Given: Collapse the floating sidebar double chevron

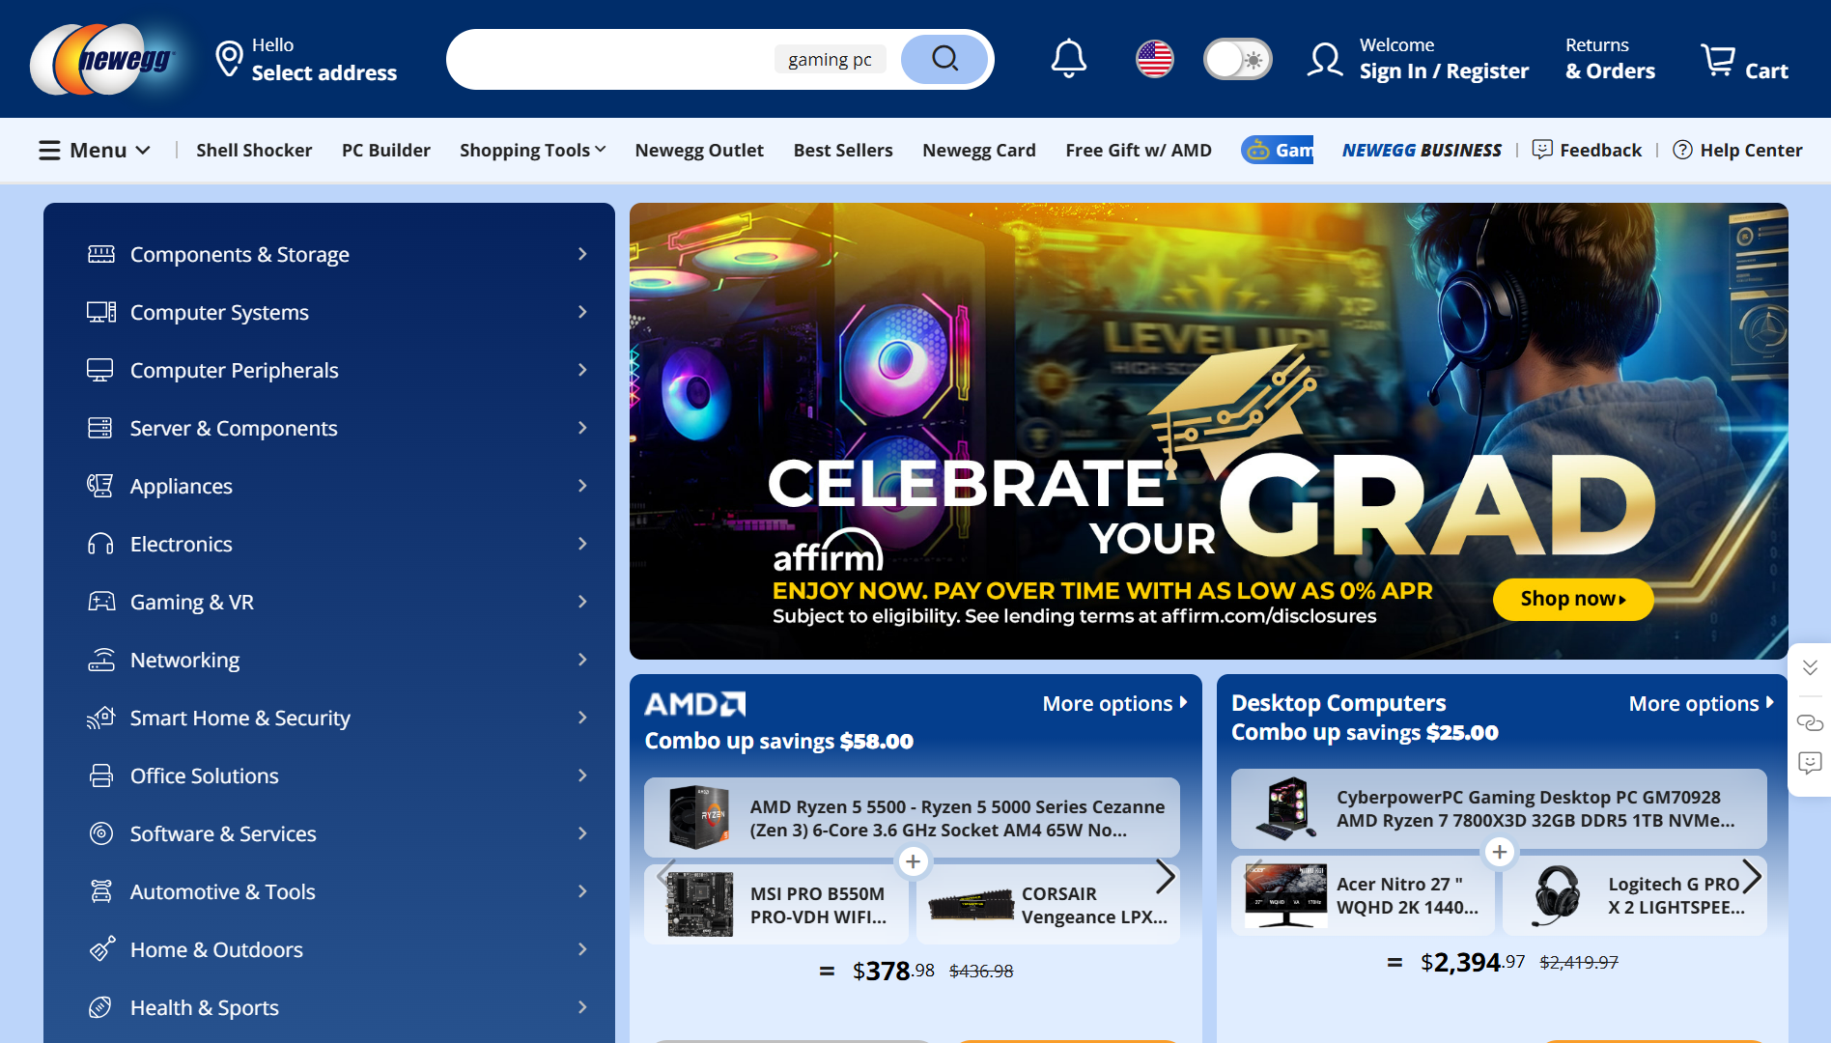Looking at the screenshot, I should [x=1810, y=667].
